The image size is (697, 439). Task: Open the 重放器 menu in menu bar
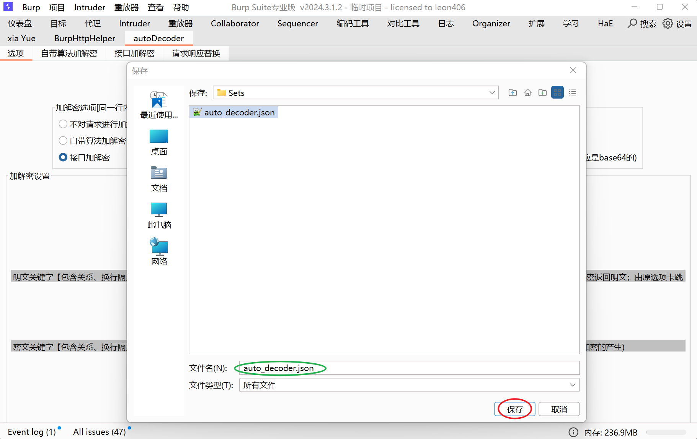(x=126, y=7)
